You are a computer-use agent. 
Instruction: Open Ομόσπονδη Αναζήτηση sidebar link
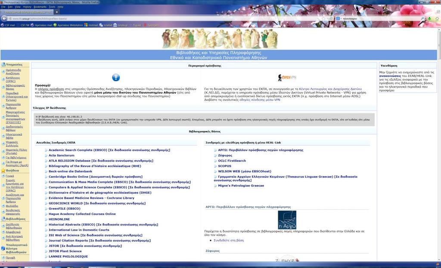pos(13,72)
